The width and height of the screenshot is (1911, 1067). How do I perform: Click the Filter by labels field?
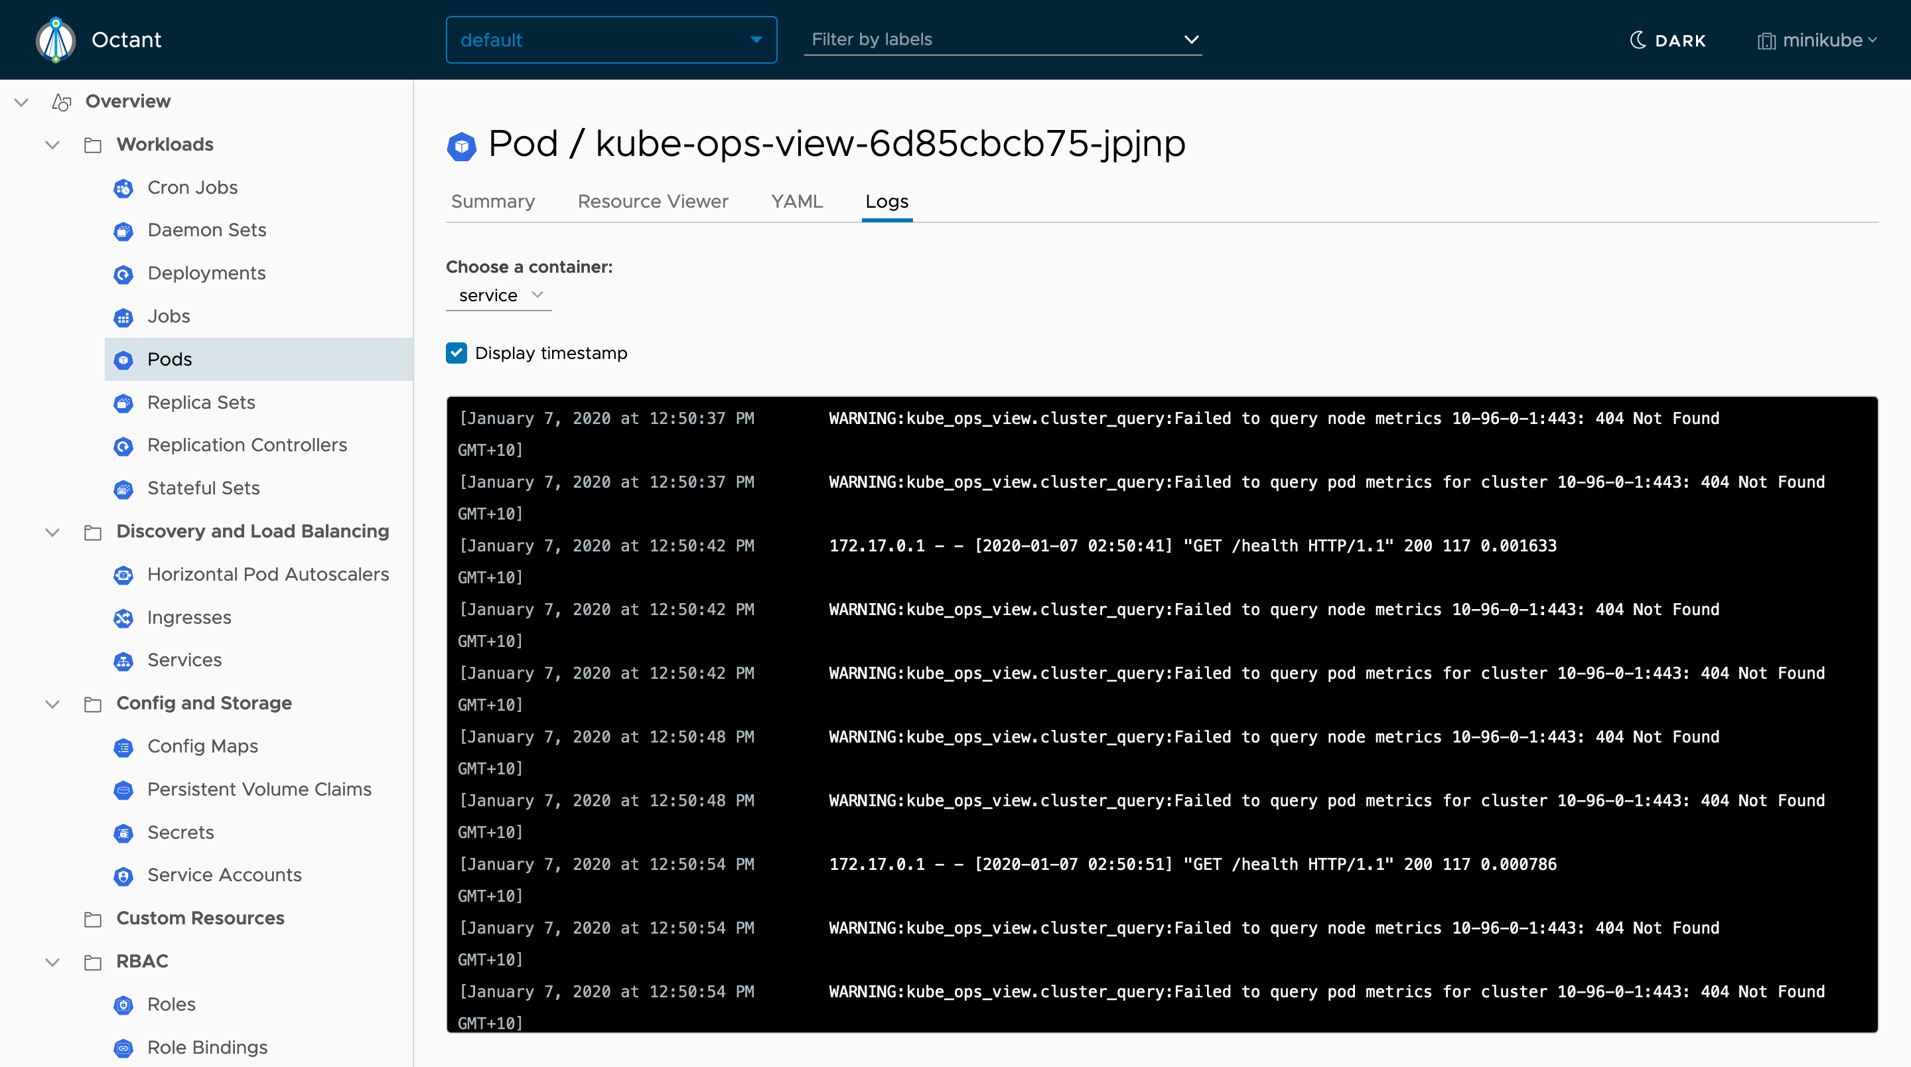point(1001,39)
